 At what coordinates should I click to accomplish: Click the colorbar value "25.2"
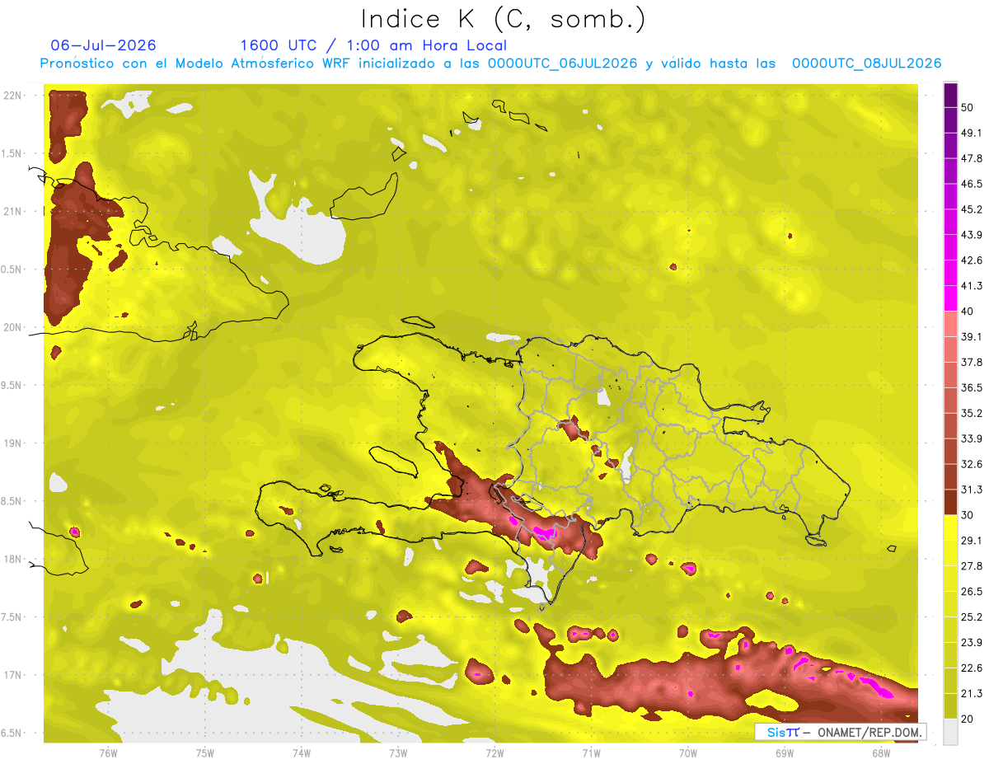coord(971,617)
